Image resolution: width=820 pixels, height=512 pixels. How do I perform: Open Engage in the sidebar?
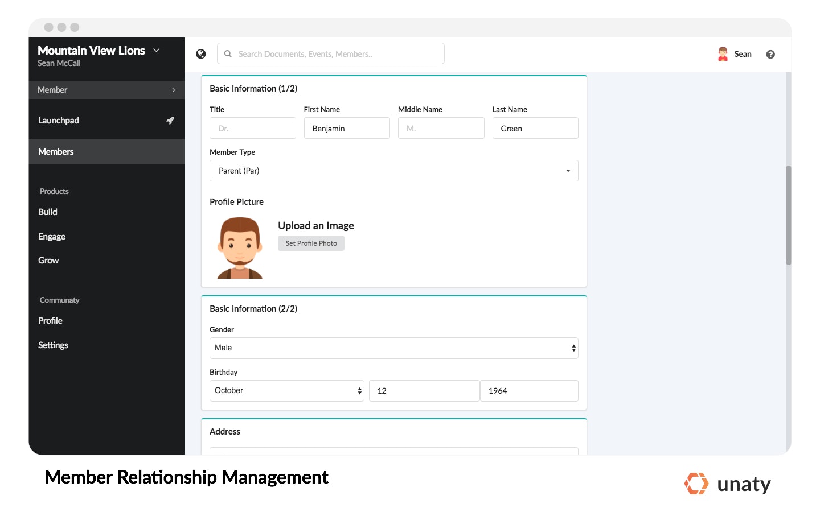[x=52, y=237]
